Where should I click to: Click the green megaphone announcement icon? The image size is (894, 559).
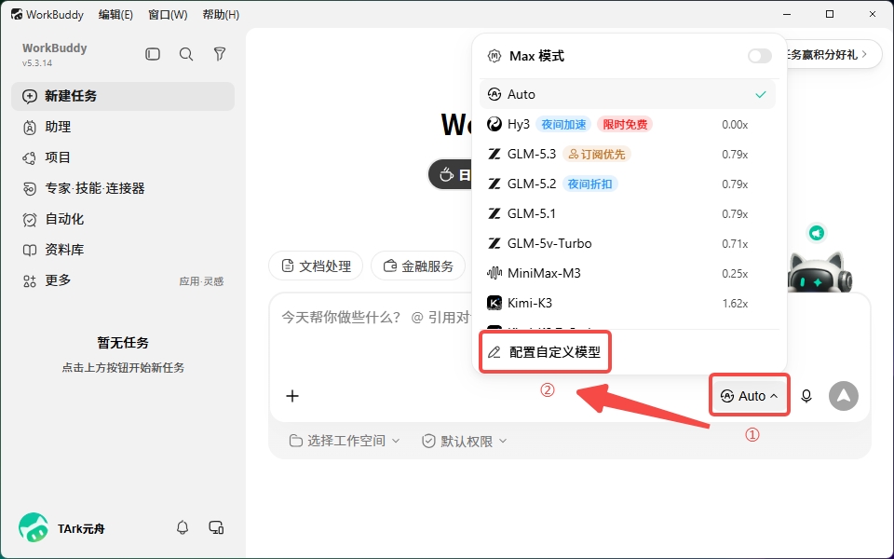(x=817, y=233)
